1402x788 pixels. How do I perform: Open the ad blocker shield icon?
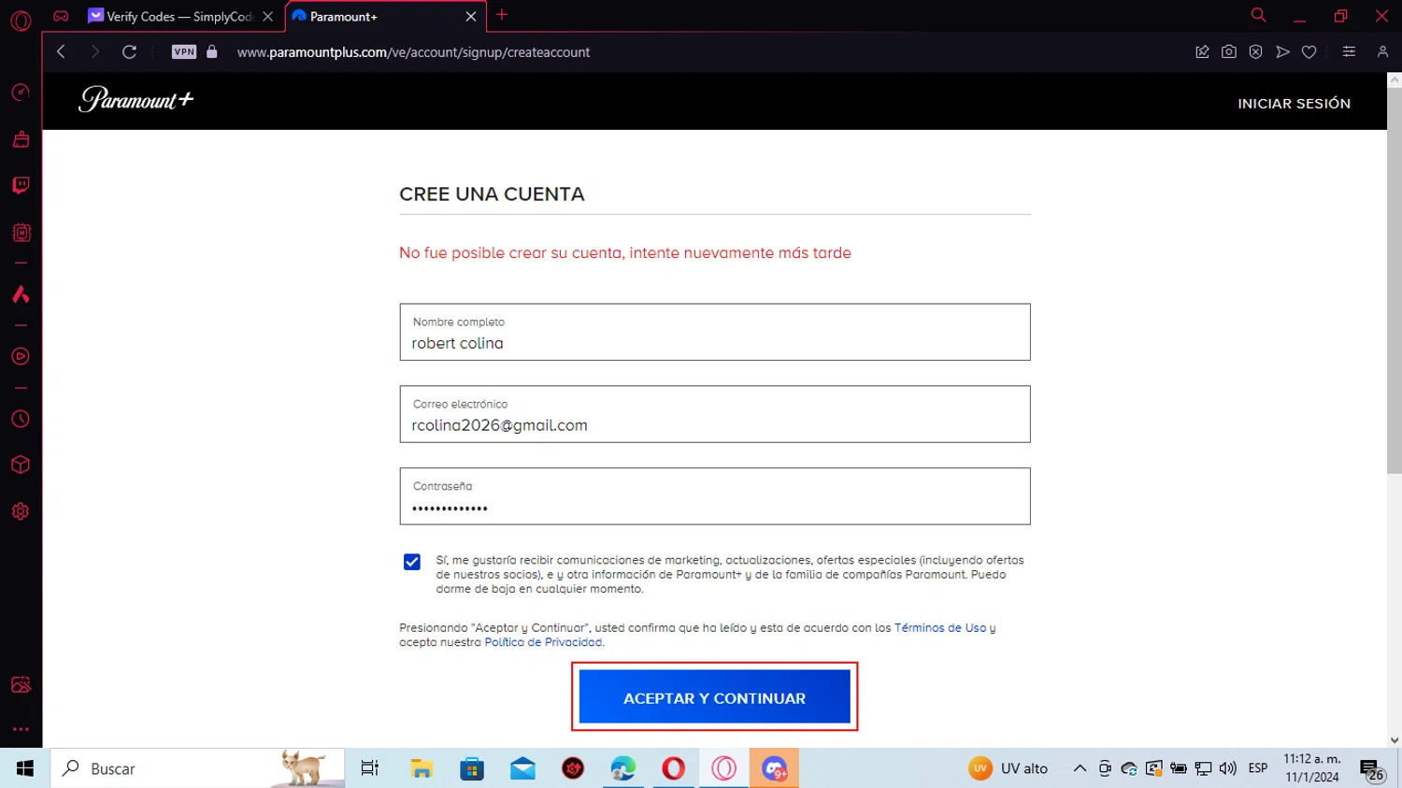[1255, 52]
